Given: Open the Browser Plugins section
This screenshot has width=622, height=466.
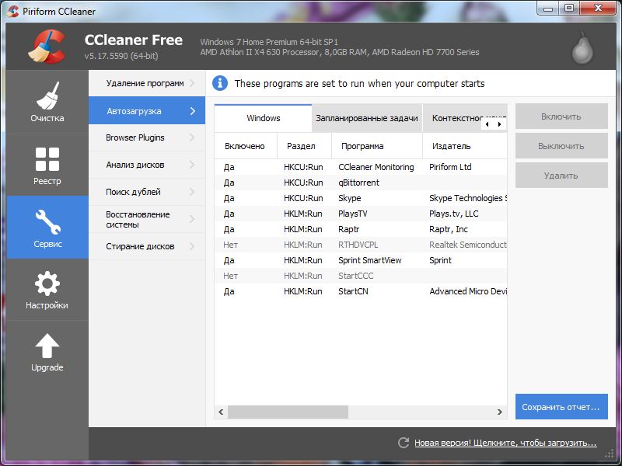Looking at the screenshot, I should tap(146, 137).
